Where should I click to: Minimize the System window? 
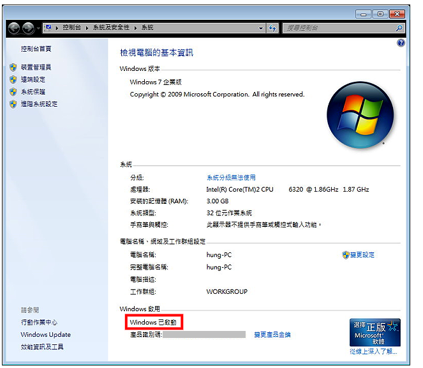[x=364, y=14]
